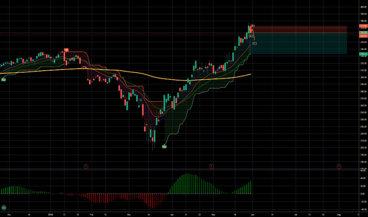Click the 320.00 price axis label

(363, 64)
